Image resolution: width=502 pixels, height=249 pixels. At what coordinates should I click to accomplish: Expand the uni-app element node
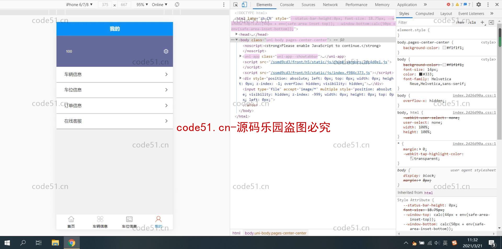point(241,56)
